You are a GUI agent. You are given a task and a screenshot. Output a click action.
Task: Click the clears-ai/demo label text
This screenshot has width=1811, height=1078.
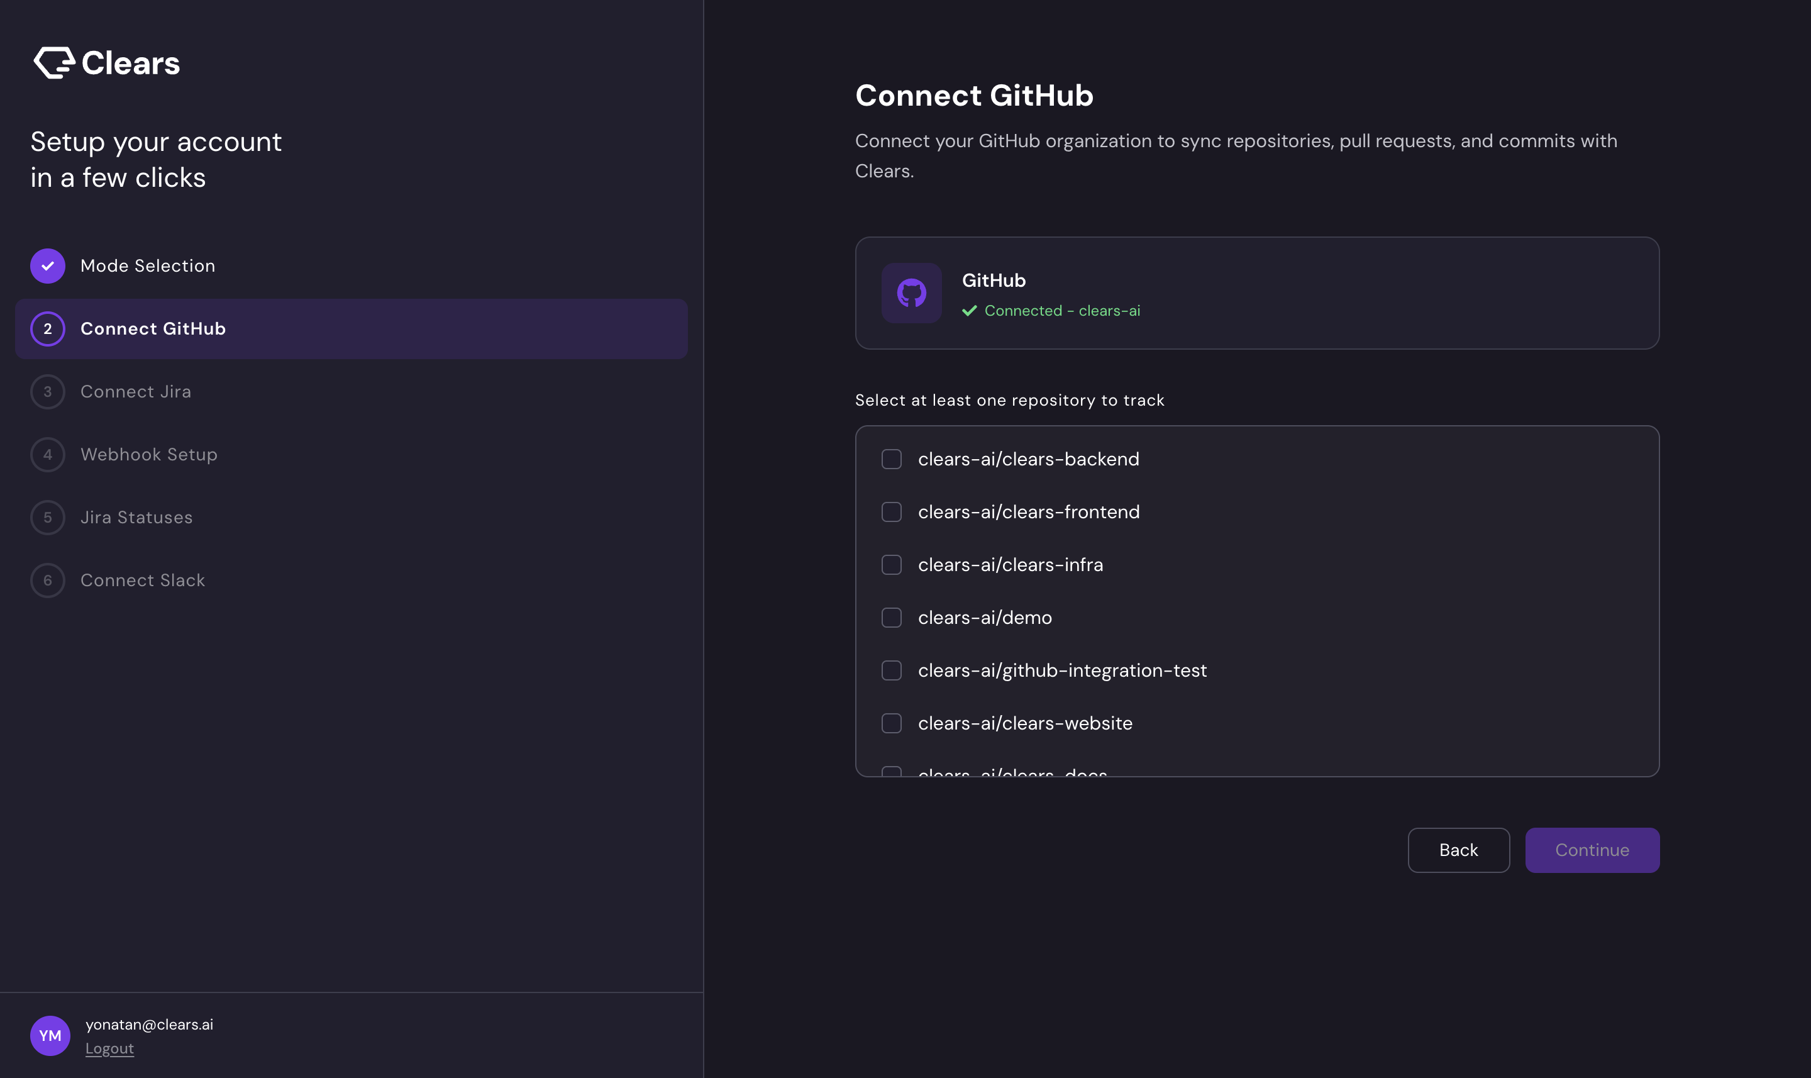985,618
